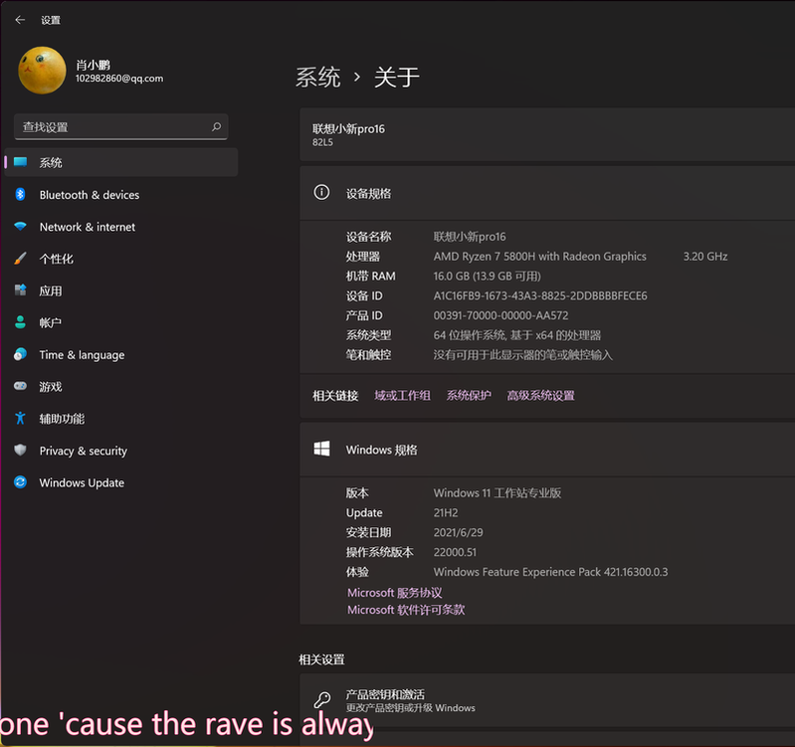Image resolution: width=795 pixels, height=747 pixels.
Task: Click the Windows Update sync icon
Action: point(20,482)
